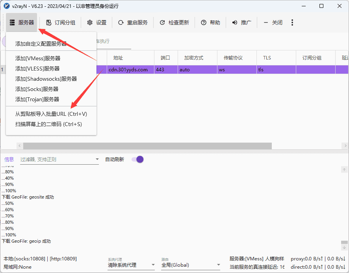Click the left arrow of horizontal scrollbar
This screenshot has width=349, height=273.
pyautogui.click(x=20, y=146)
